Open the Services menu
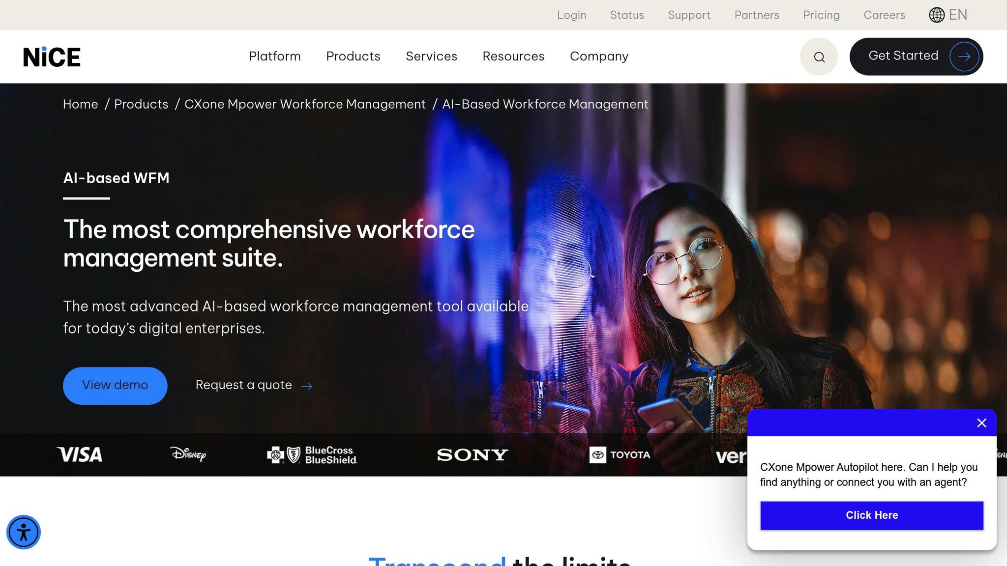1007x566 pixels. pos(431,57)
